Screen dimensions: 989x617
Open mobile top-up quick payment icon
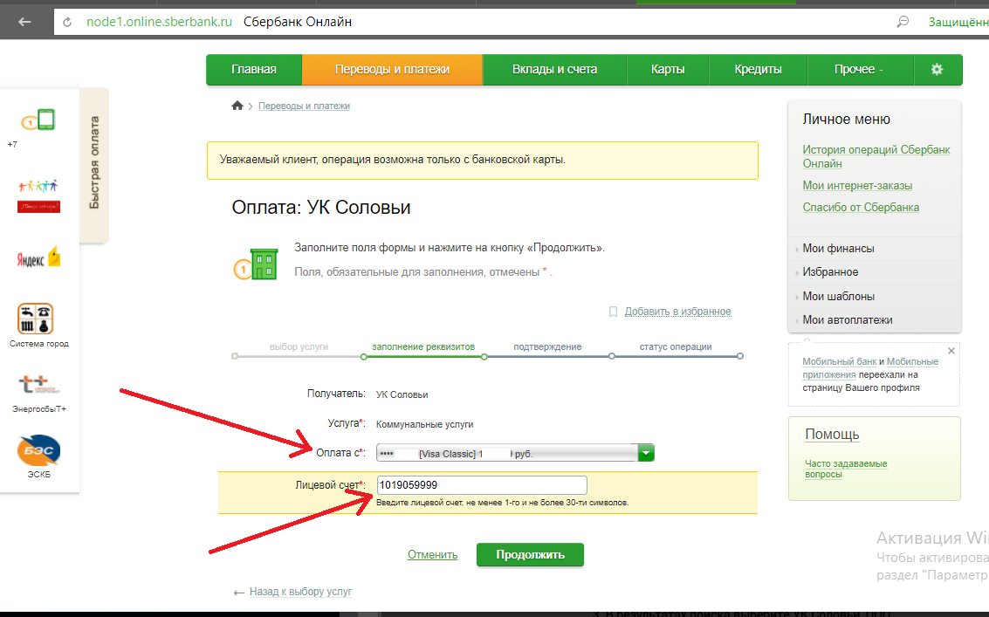click(38, 120)
